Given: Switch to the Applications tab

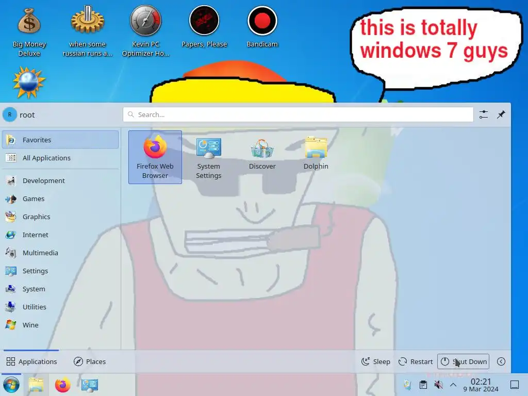Looking at the screenshot, I should [31, 361].
